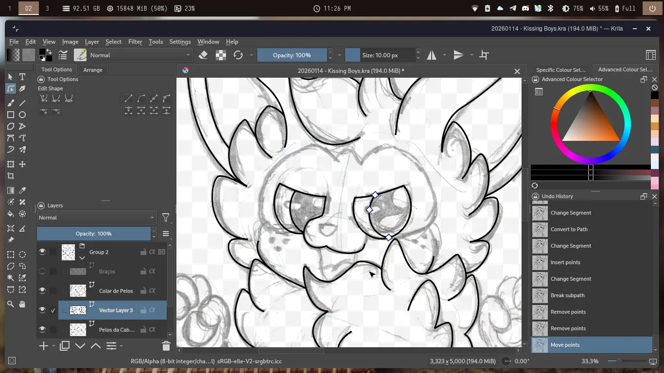Select the Freehand Brush tool
The image size is (664, 373).
pos(11,103)
